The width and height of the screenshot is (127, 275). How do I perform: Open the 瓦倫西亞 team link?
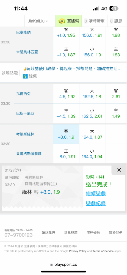point(23,94)
